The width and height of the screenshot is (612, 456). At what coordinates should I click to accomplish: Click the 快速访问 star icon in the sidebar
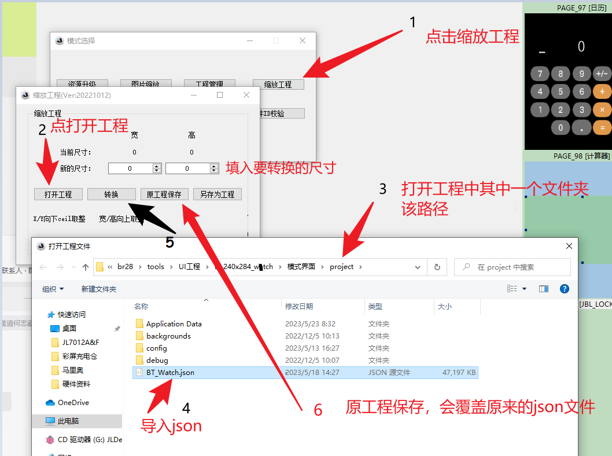tap(51, 315)
